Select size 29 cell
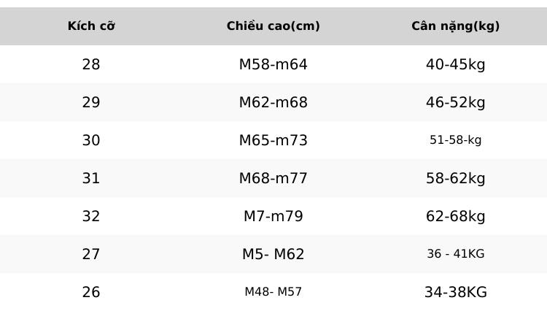Image resolution: width=547 pixels, height=311 pixels. click(x=91, y=102)
